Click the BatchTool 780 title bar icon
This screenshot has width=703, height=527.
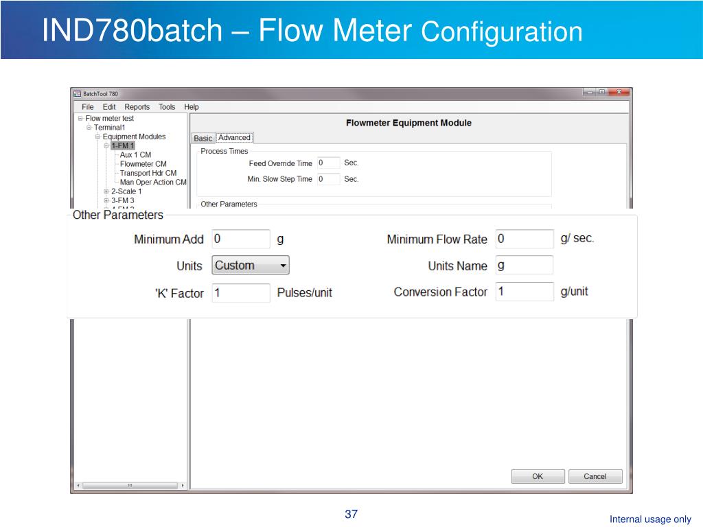tap(77, 93)
